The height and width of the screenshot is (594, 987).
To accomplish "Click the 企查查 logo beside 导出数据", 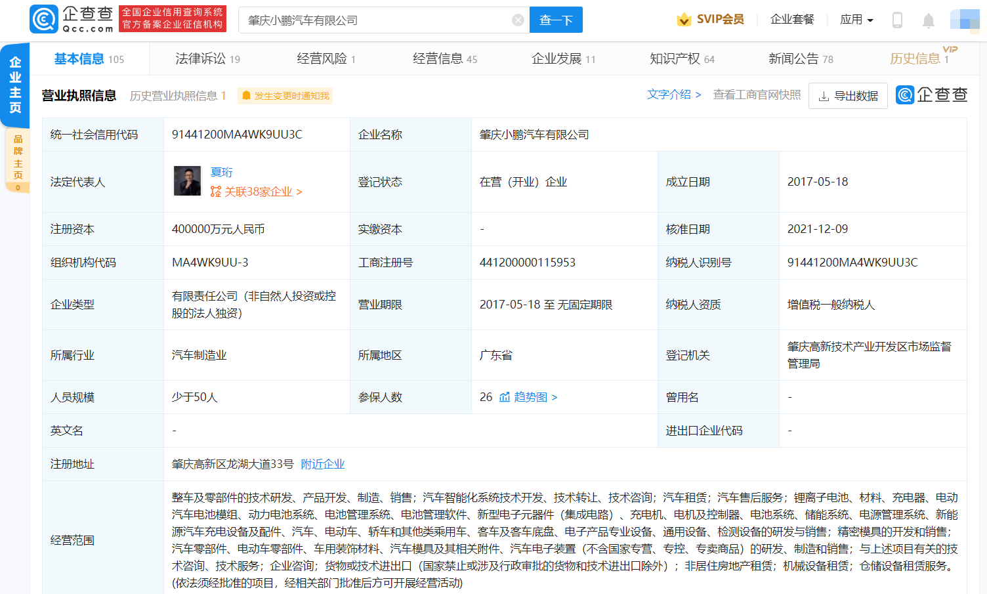I will (931, 95).
